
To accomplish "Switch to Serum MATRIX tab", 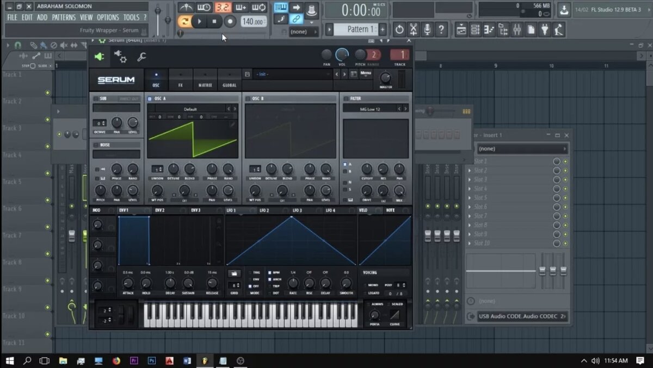I will (205, 79).
